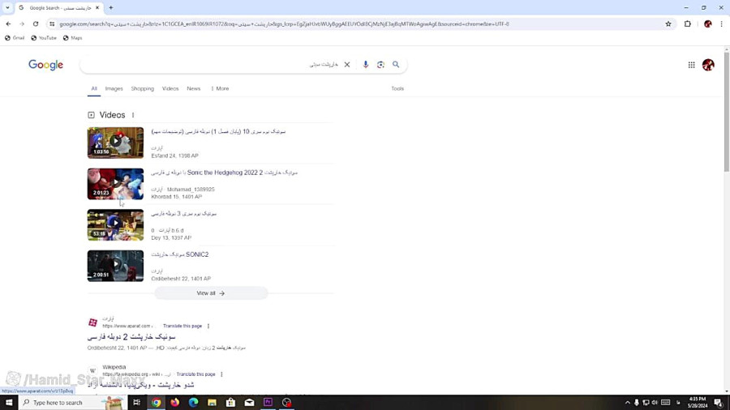Open the taskbar volume control

tap(655, 403)
